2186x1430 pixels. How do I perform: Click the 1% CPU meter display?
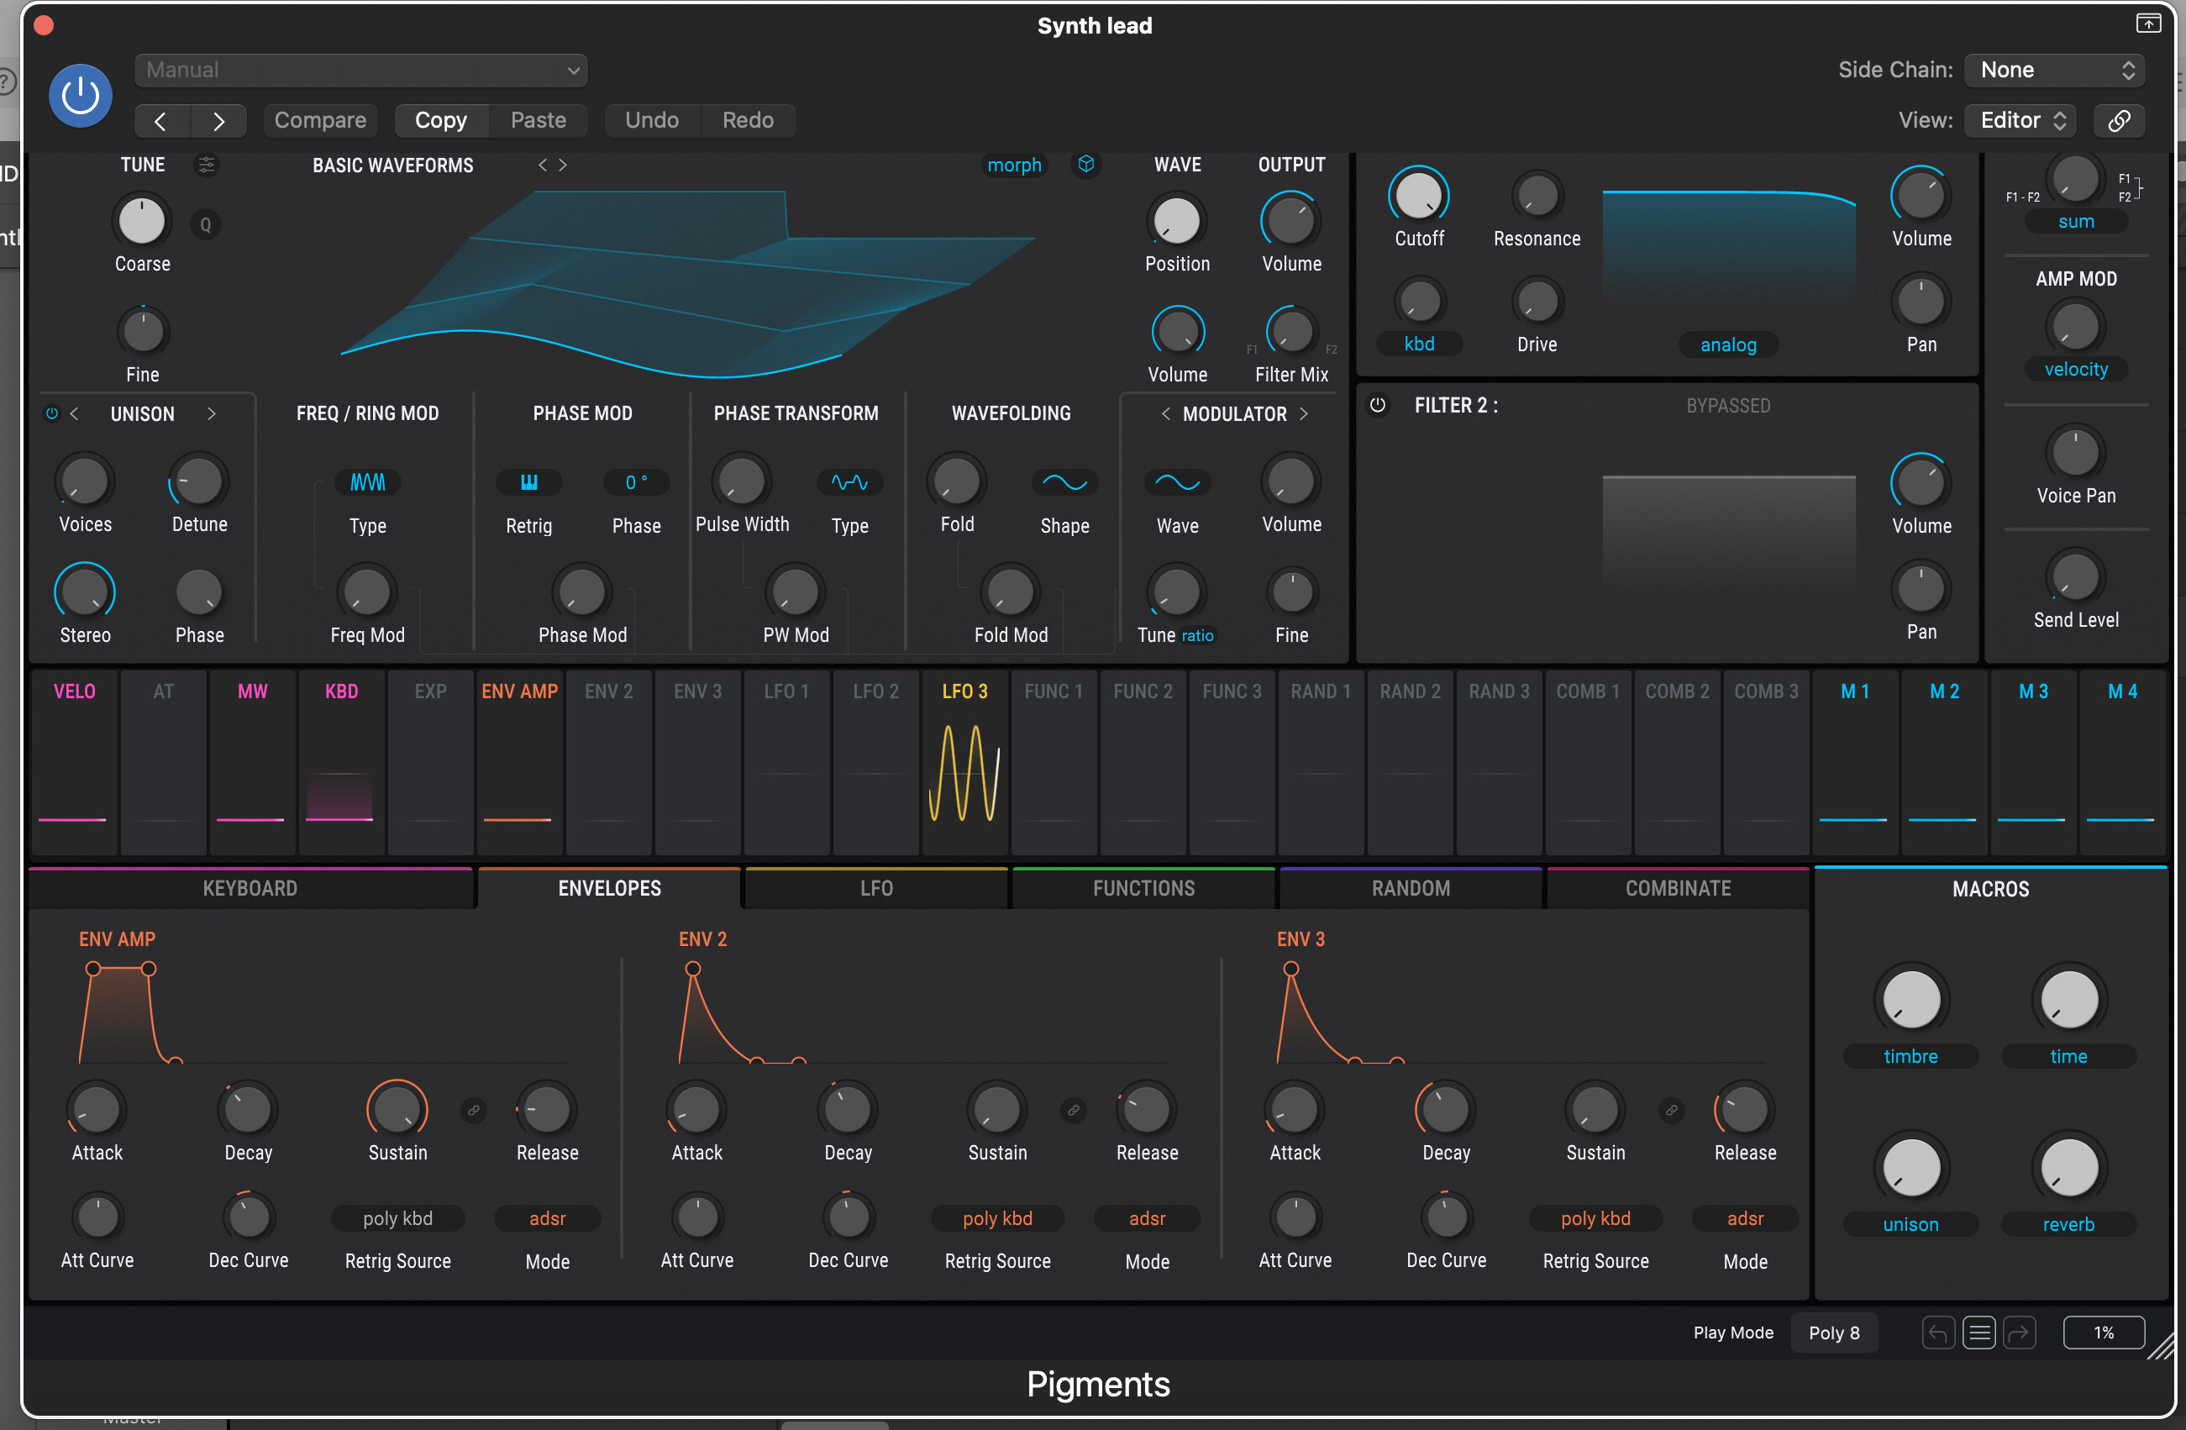pos(2104,1333)
